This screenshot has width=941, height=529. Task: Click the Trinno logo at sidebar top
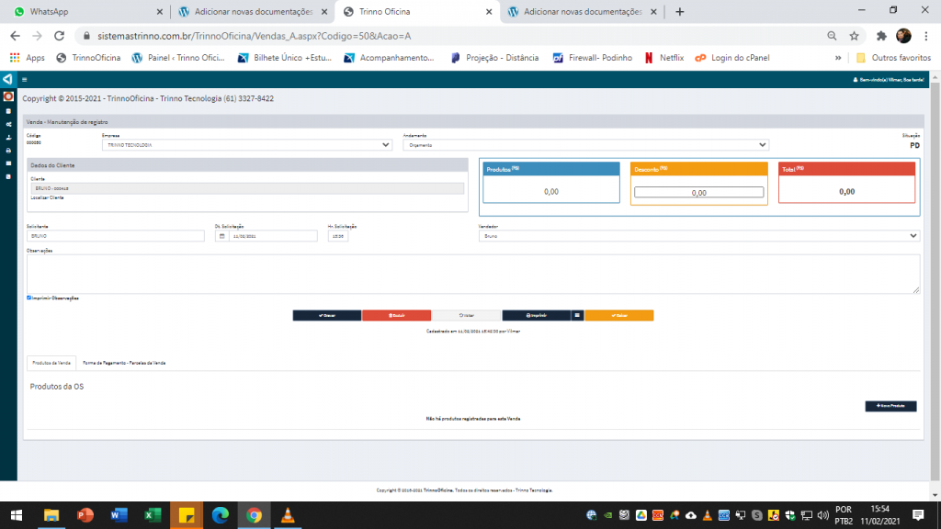coord(7,80)
